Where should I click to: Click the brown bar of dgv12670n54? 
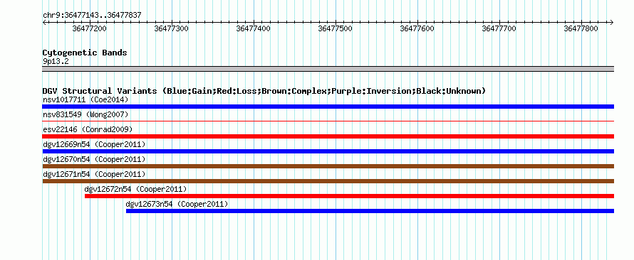[x=328, y=166]
